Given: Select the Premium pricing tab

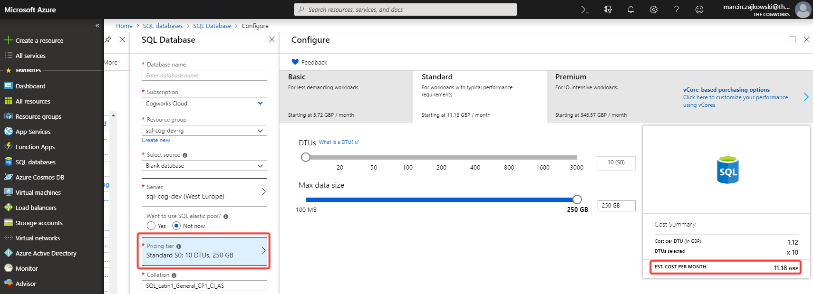Looking at the screenshot, I should pyautogui.click(x=613, y=96).
